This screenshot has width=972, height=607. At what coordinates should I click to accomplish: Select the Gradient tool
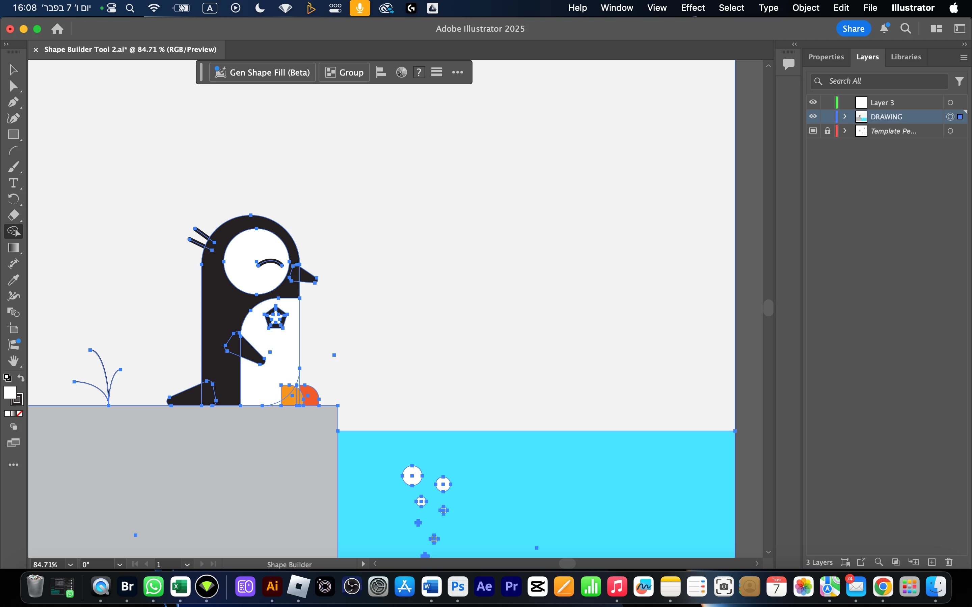click(x=13, y=248)
